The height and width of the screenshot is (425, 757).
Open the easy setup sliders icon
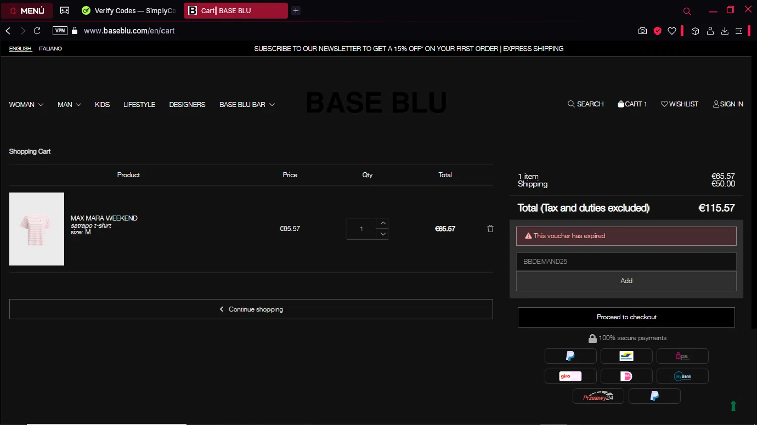739,31
